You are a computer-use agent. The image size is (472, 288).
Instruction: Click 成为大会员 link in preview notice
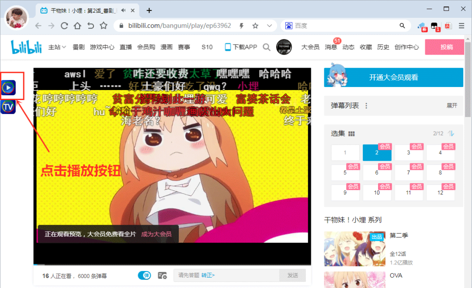[x=156, y=234]
